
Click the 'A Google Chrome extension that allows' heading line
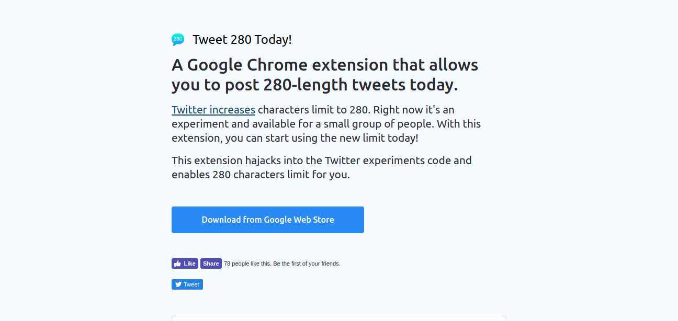[325, 65]
